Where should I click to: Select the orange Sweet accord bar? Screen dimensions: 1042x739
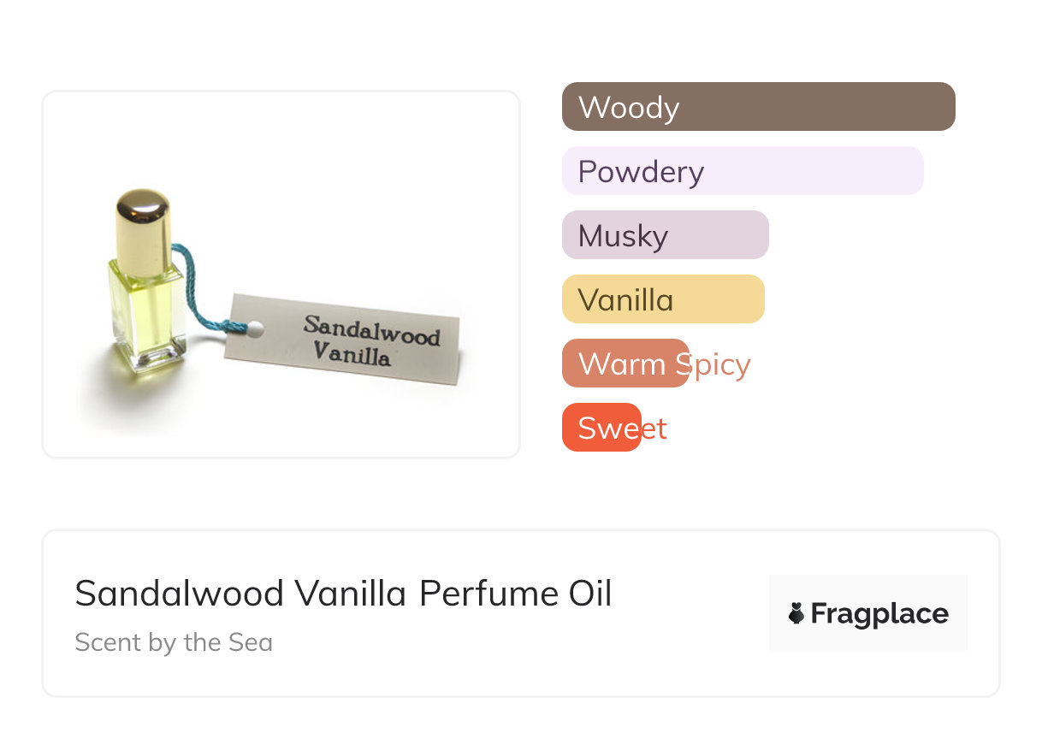601,428
